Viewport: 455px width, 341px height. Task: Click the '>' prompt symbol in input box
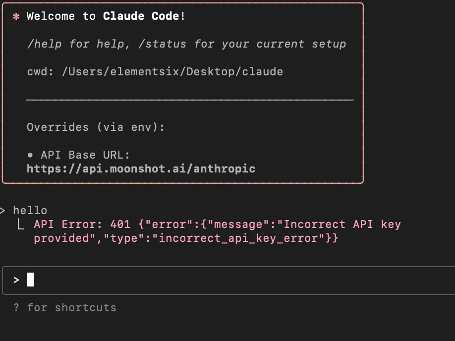16,280
